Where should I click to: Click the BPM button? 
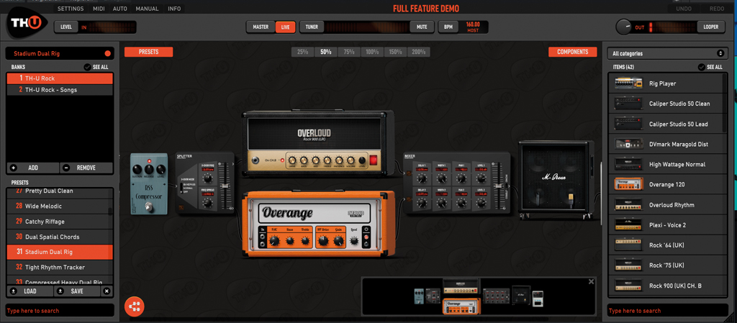pyautogui.click(x=448, y=27)
